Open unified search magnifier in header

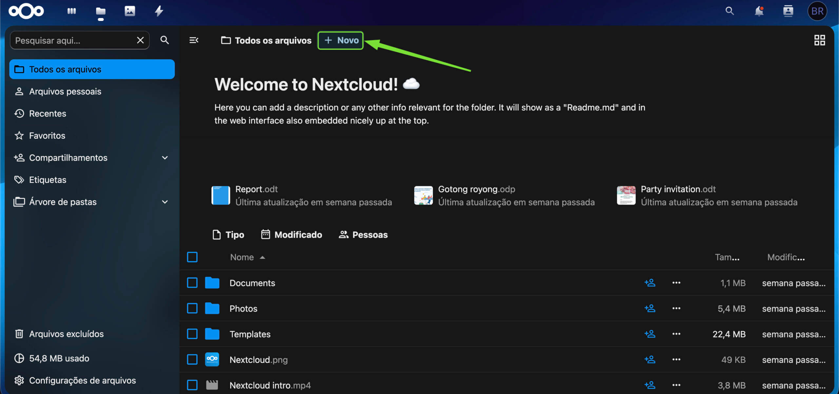(x=730, y=11)
